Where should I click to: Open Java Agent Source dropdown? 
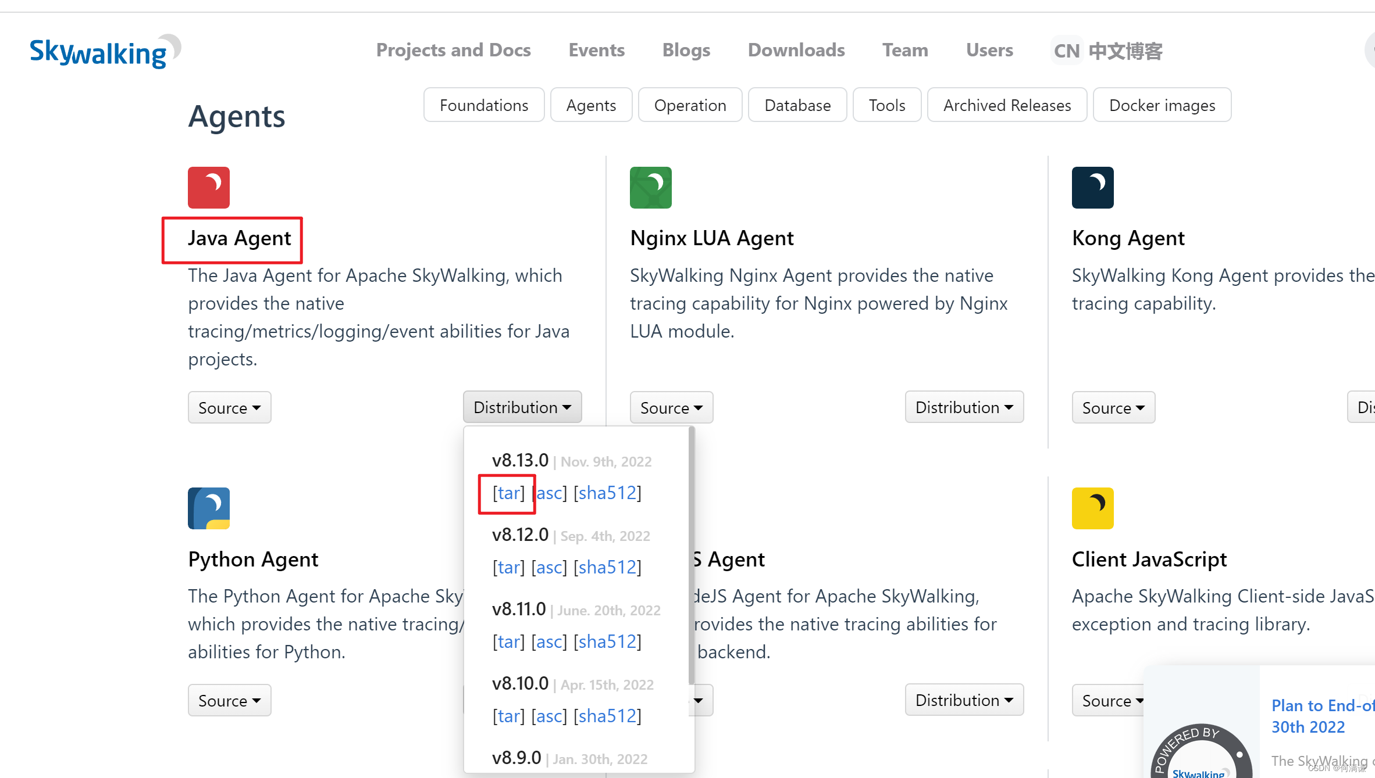(x=229, y=407)
